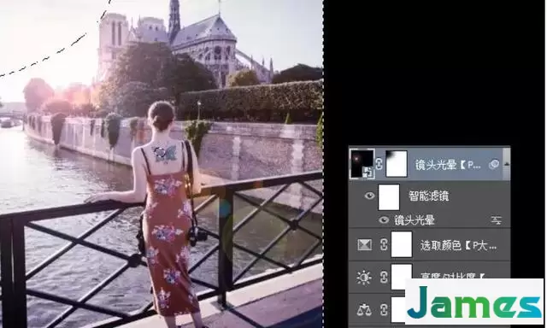This screenshot has height=328, width=547.
Task: Select the 选取颜色 layer name
Action: [x=458, y=245]
